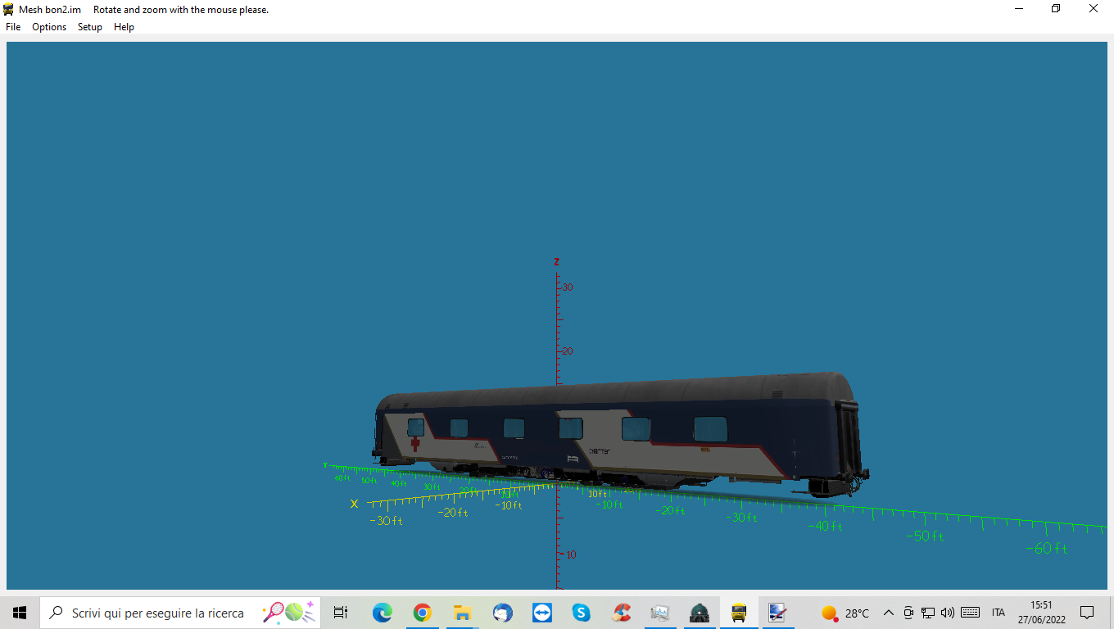Open the notification center icon
Viewport: 1114px width, 629px height.
(x=1087, y=613)
